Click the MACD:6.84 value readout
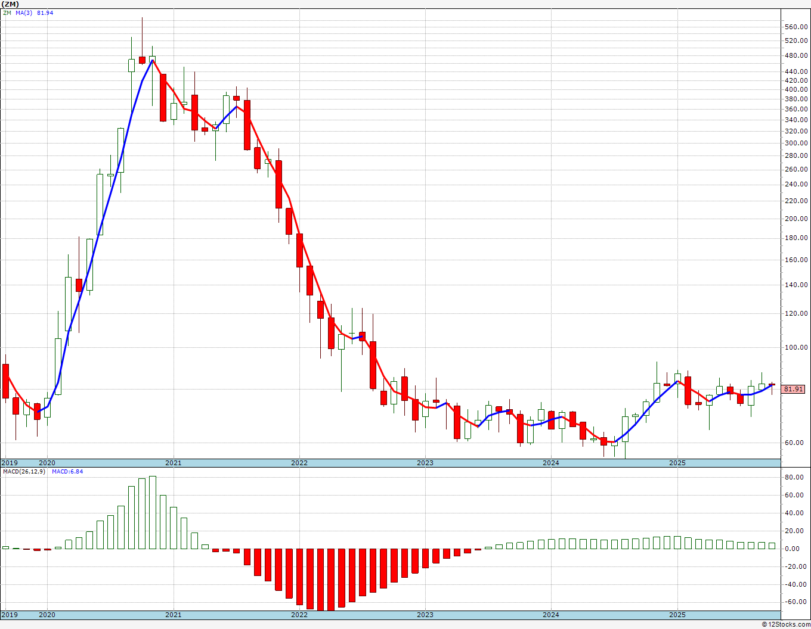The height and width of the screenshot is (629, 811). tap(67, 472)
